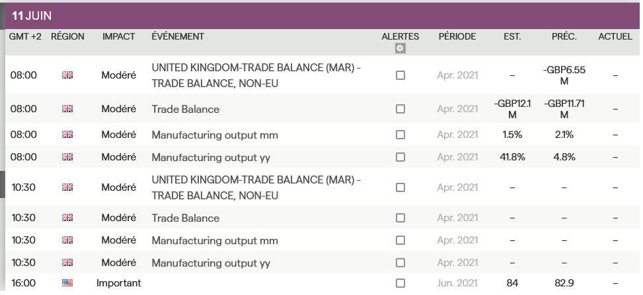
Task: Click UK flag for 08:00 Manufacturing output yy
Action: click(67, 157)
